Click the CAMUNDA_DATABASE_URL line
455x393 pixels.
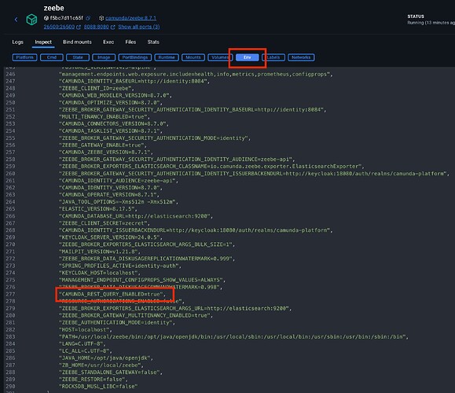[135, 216]
